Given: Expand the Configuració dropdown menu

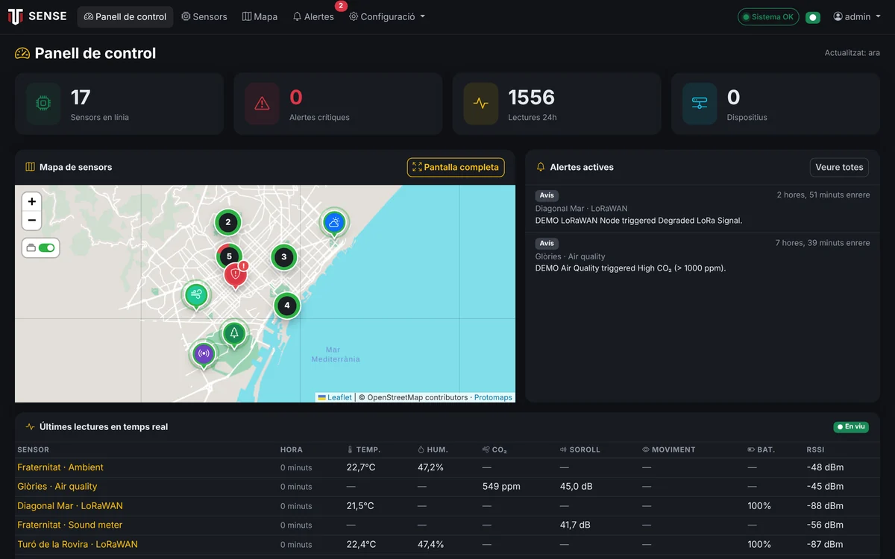Looking at the screenshot, I should pos(387,16).
